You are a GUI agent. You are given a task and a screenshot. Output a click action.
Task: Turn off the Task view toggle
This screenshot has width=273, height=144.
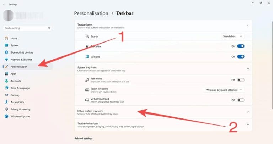click(x=241, y=46)
